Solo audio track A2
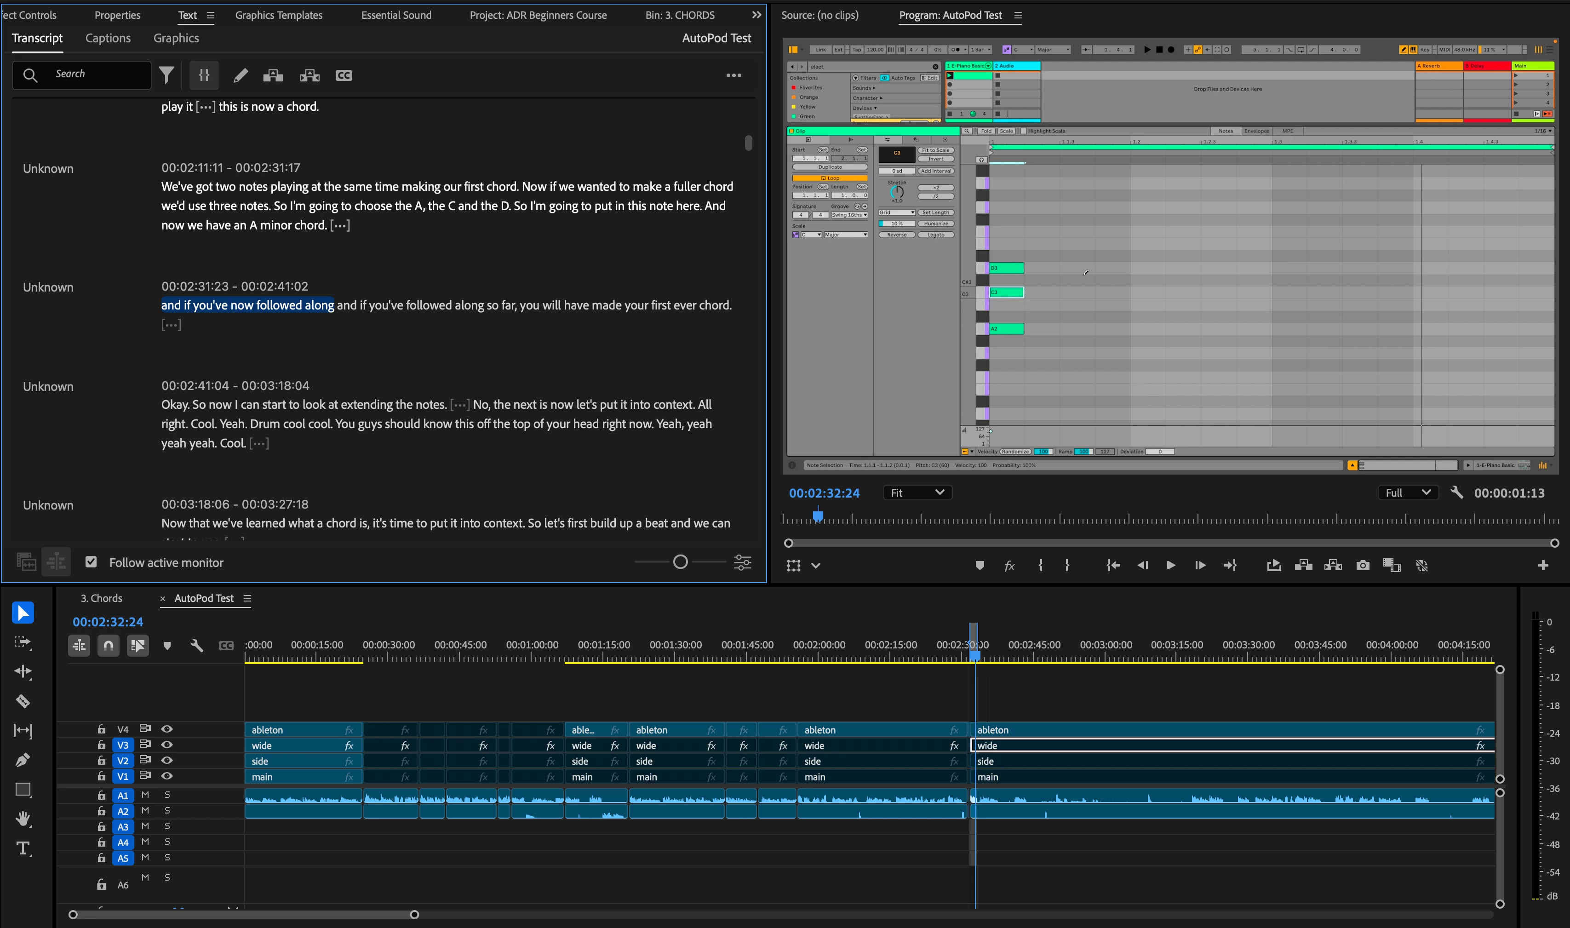 pyautogui.click(x=167, y=810)
